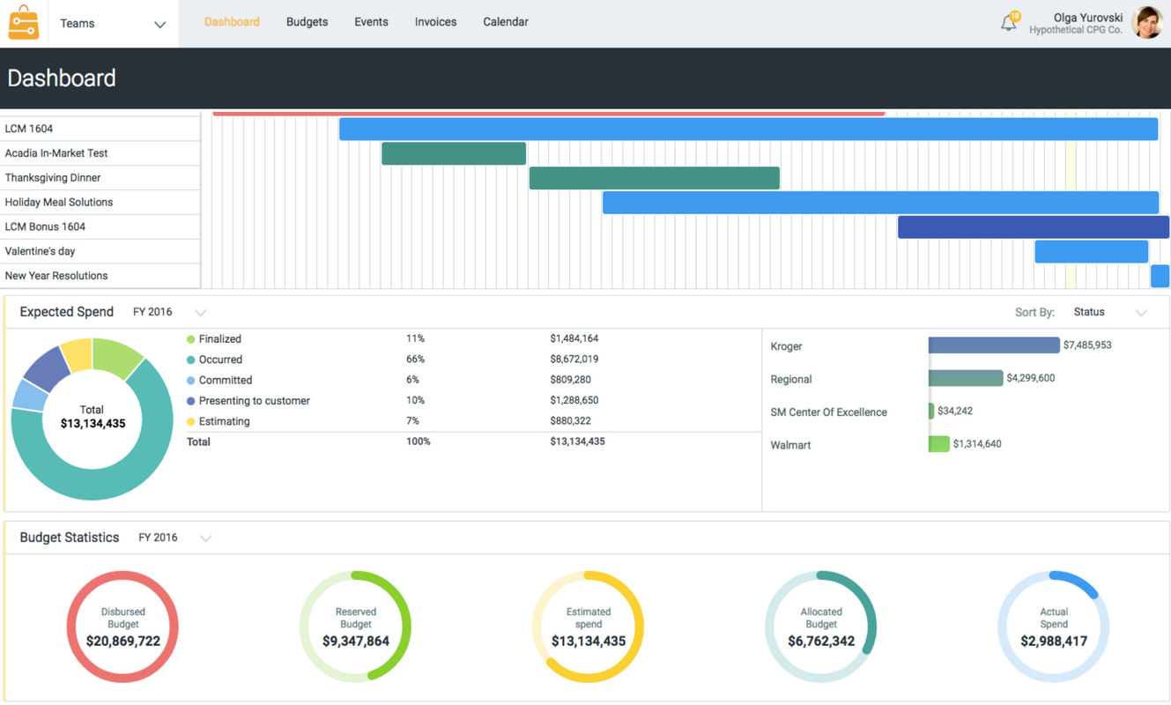Expand the Expected Spend FY 2016 selector
Viewport: 1171px width, 705px height.
201,312
